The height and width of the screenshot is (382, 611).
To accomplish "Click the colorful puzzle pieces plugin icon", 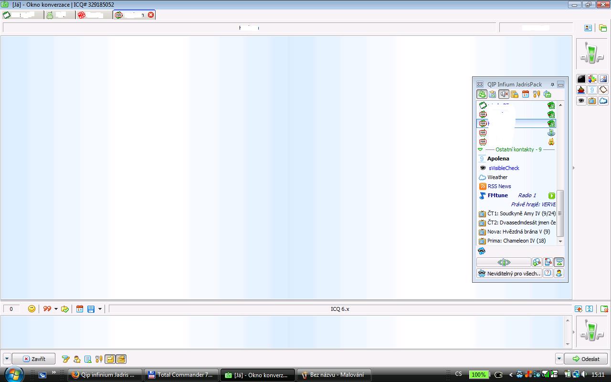I will pos(592,79).
